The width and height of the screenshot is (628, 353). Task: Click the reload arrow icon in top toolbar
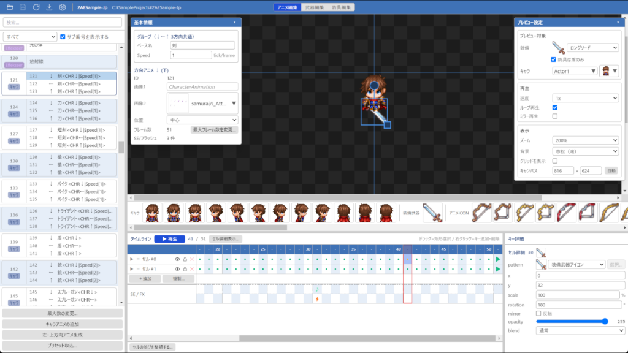click(x=36, y=7)
